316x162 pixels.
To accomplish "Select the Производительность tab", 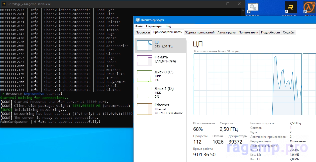I will [x=167, y=32].
